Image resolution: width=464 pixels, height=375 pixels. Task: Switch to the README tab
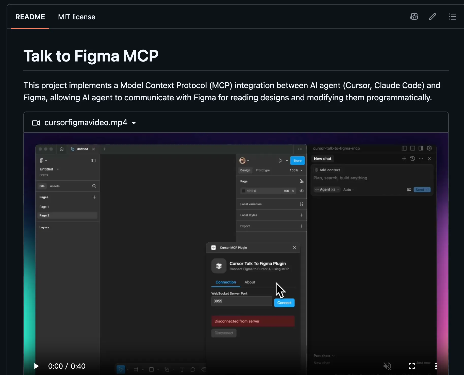pyautogui.click(x=30, y=17)
